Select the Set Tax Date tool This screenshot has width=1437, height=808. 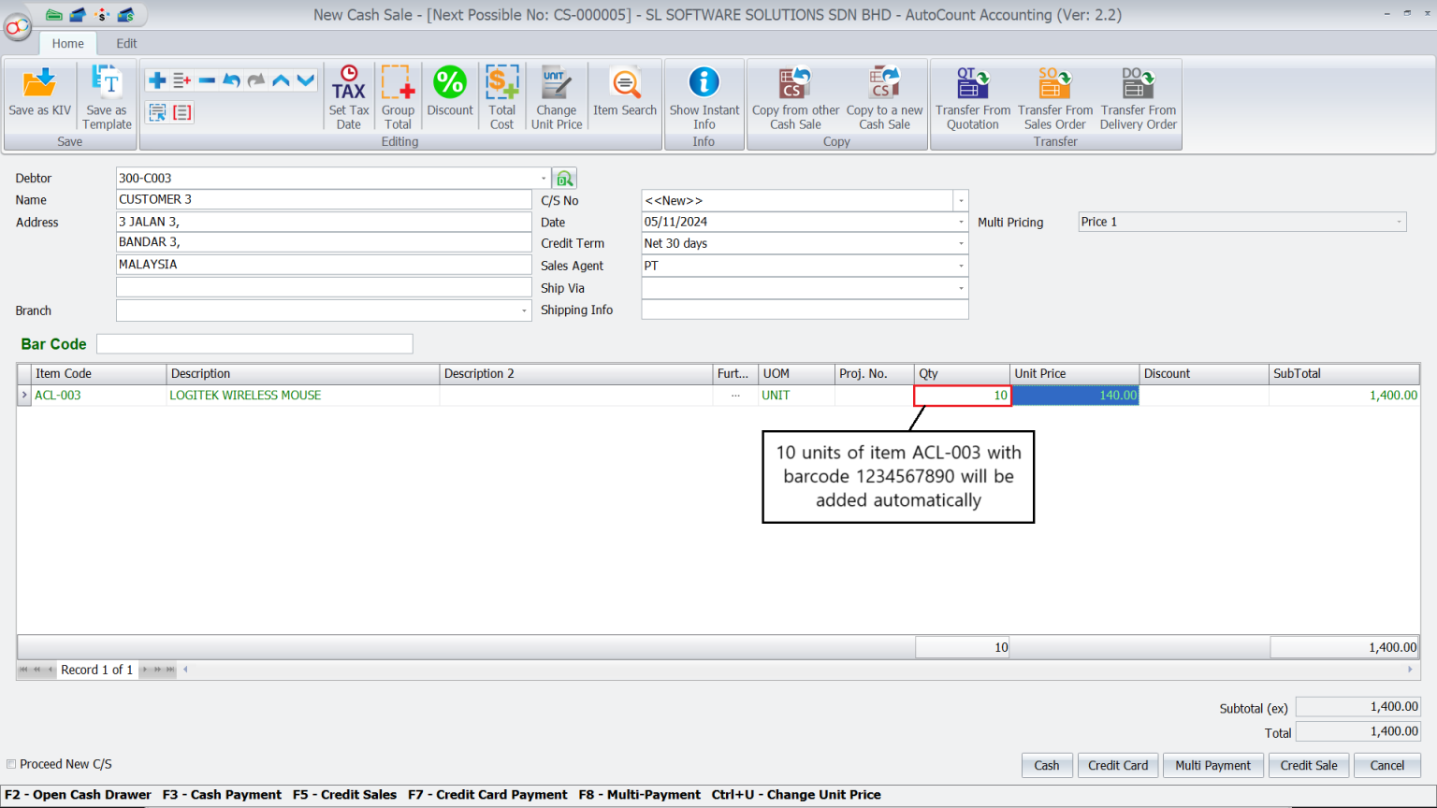(348, 94)
